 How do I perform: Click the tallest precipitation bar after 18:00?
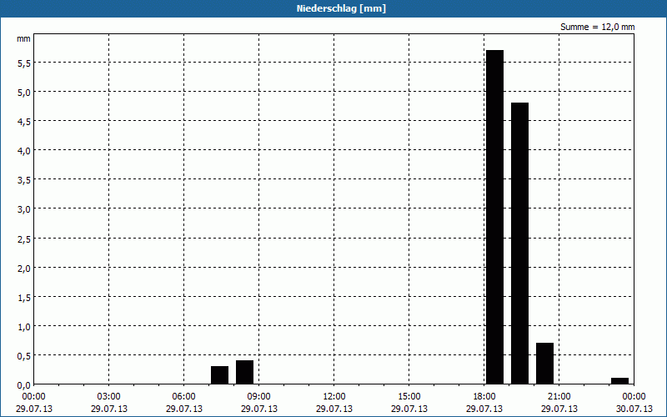[494, 217]
